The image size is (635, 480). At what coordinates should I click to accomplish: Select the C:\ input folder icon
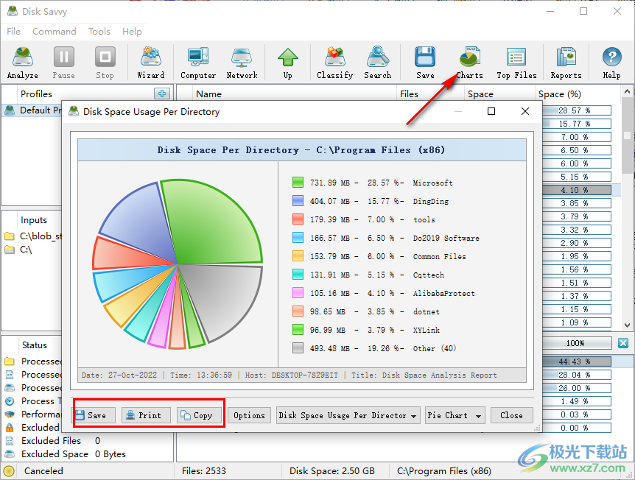coord(10,250)
